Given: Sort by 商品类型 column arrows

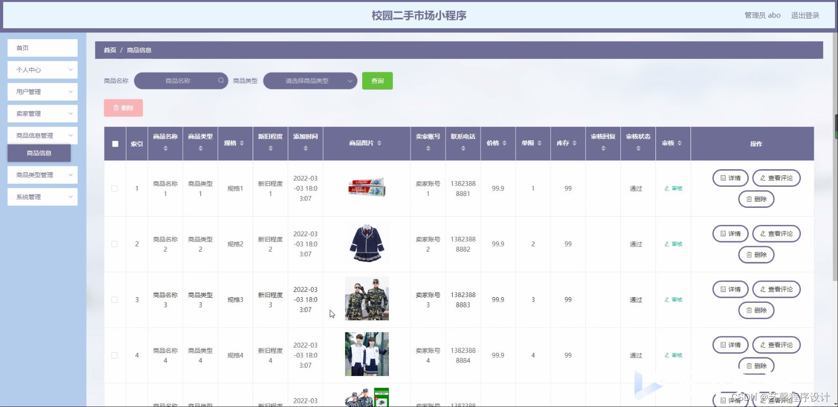Looking at the screenshot, I should (x=201, y=149).
